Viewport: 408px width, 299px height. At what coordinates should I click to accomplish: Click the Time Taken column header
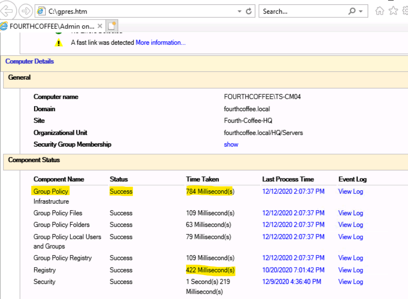click(202, 179)
